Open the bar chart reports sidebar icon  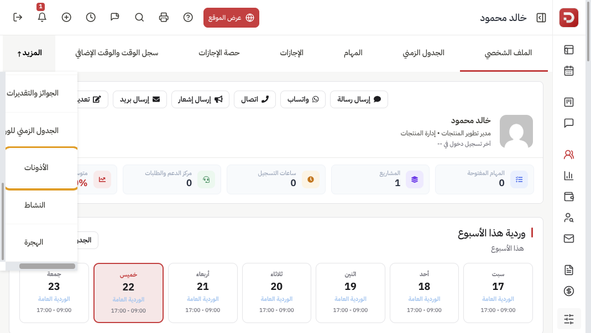click(569, 176)
